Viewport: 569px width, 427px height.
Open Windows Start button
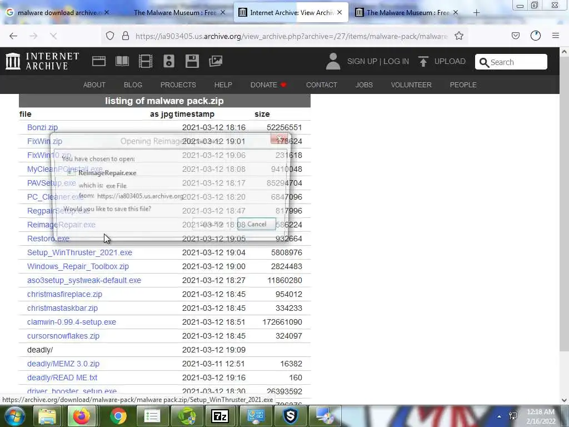tap(14, 416)
